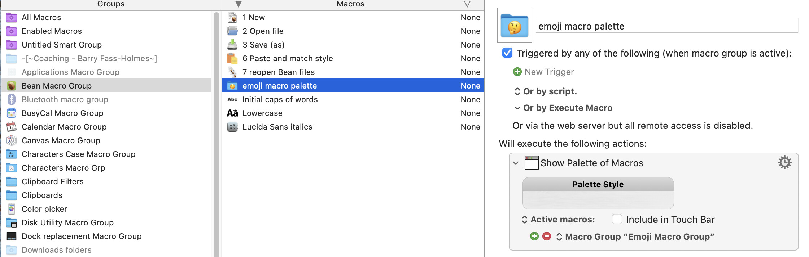Select Canvas Macro Group in groups list
Viewport: 809px width, 257px height.
(x=61, y=140)
